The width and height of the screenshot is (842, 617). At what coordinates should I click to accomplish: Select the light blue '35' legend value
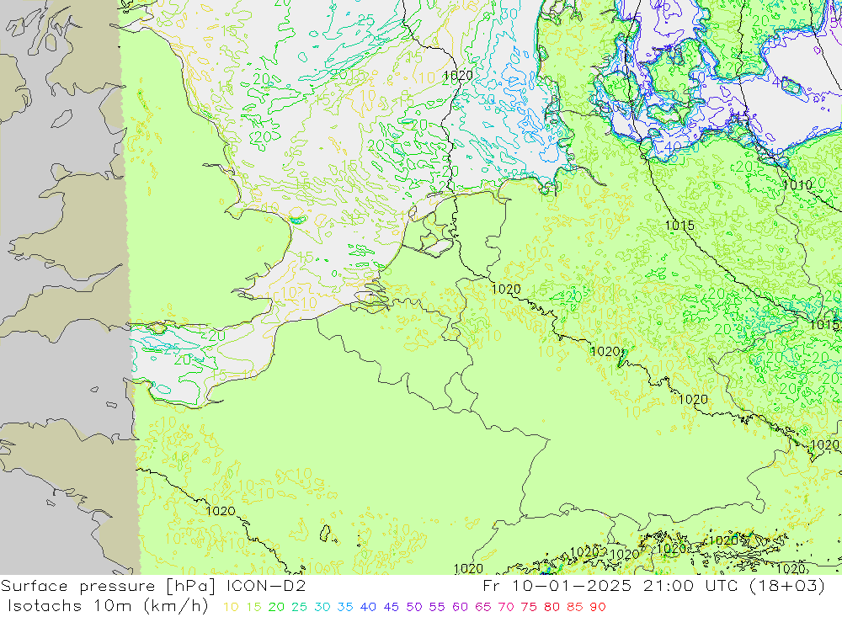click(x=345, y=607)
